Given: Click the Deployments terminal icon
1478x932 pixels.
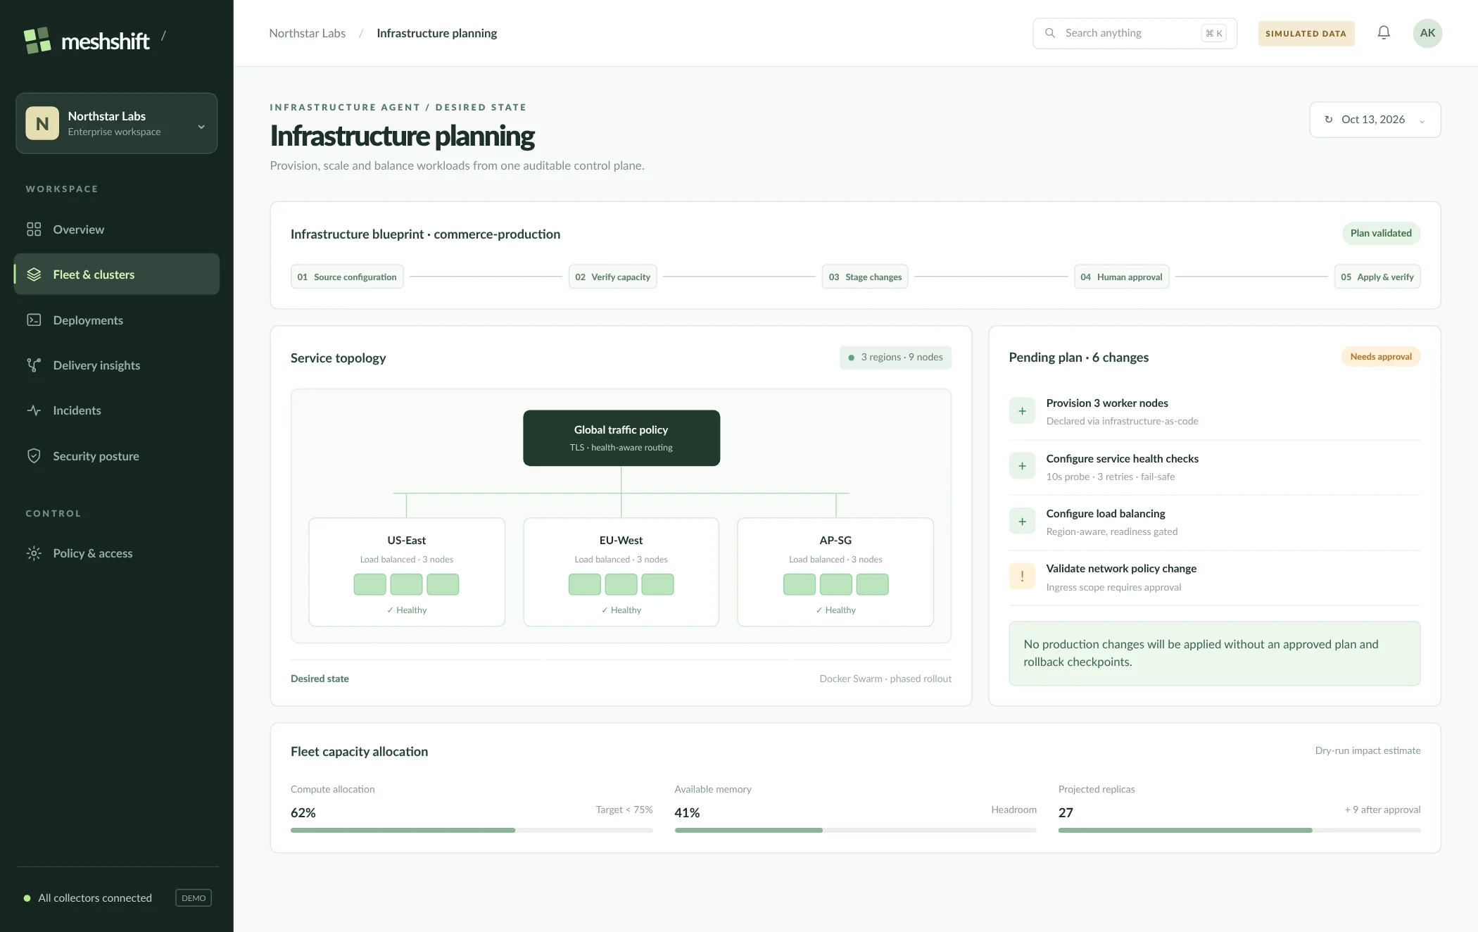Looking at the screenshot, I should point(34,320).
